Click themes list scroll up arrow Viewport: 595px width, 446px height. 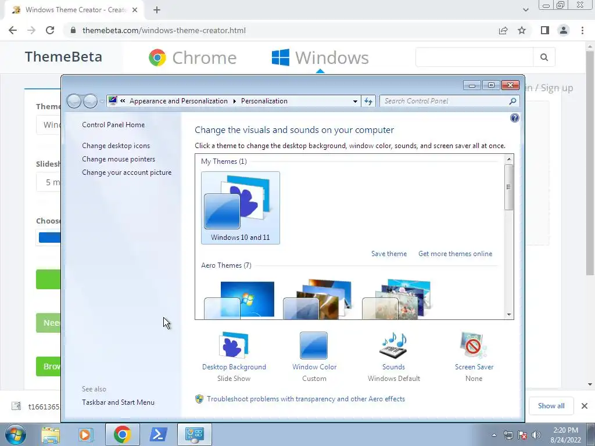click(509, 159)
